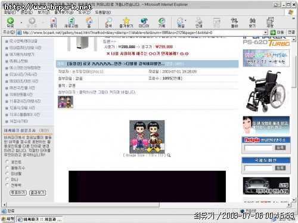Select the 활동지수 poll option

(x=7, y=168)
